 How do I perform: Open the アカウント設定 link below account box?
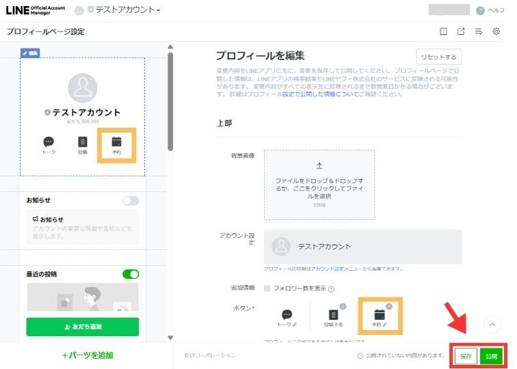tap(327, 269)
